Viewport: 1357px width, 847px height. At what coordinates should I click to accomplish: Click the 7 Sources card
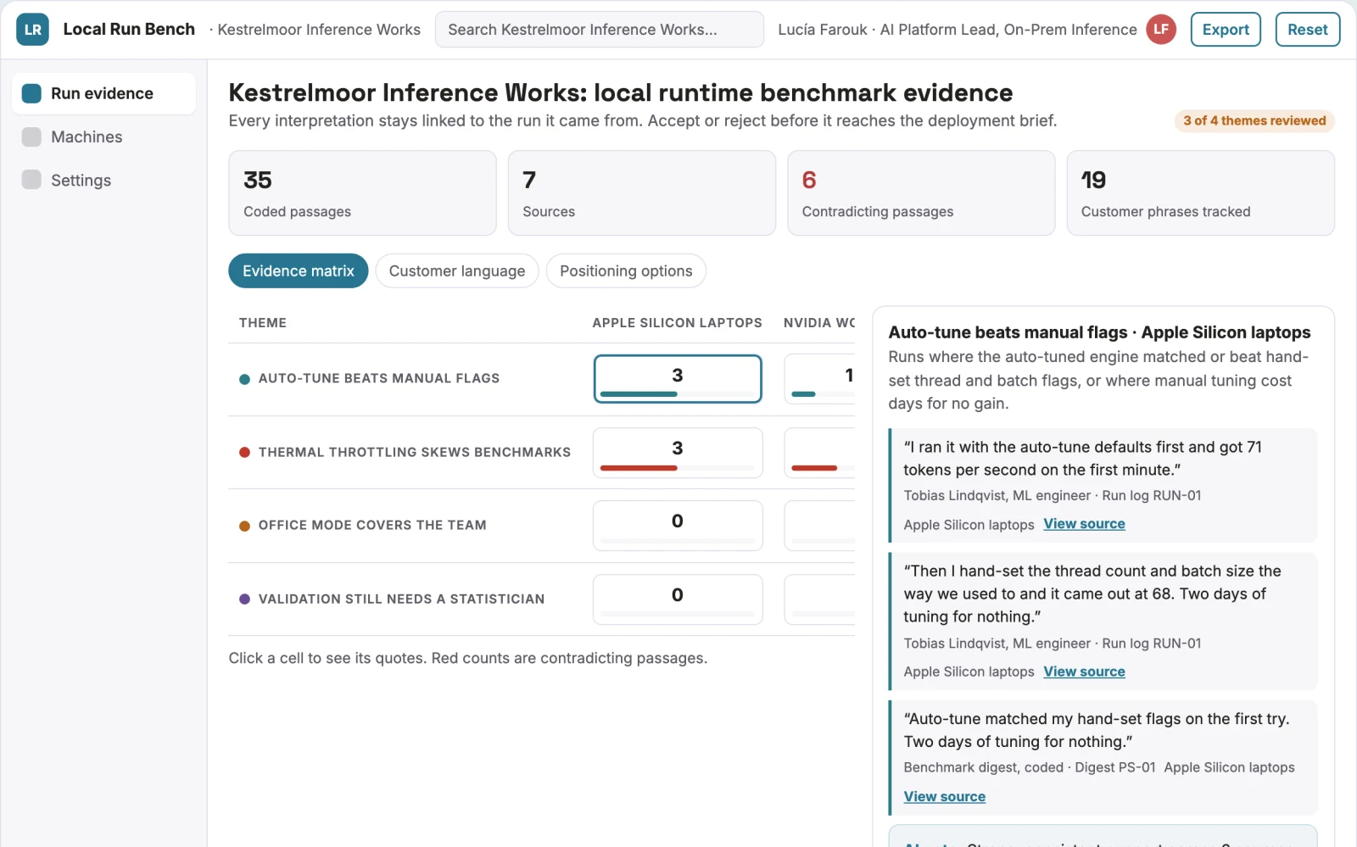(642, 193)
